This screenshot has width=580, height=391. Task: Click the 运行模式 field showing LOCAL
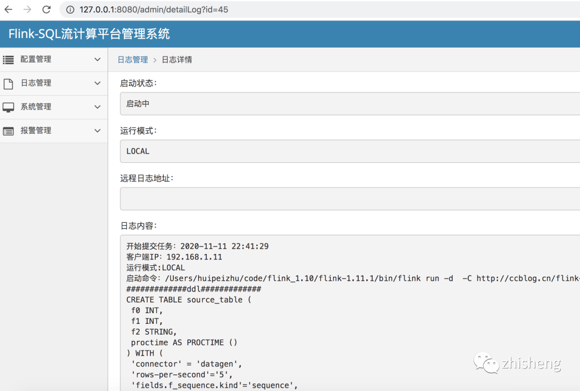[x=350, y=151]
